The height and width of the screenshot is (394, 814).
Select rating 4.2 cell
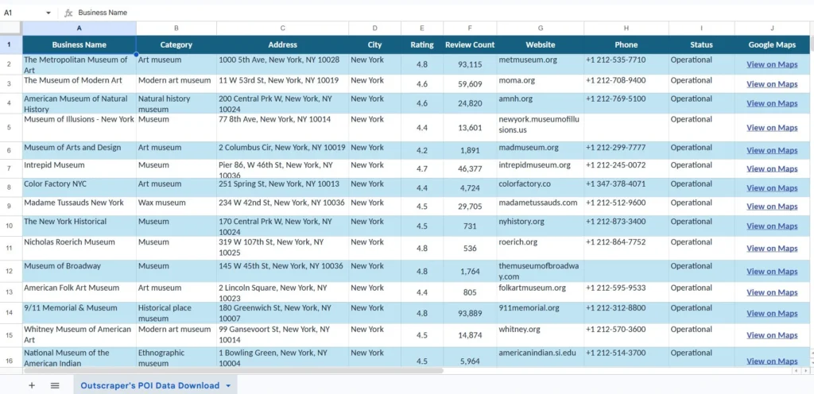(x=422, y=150)
